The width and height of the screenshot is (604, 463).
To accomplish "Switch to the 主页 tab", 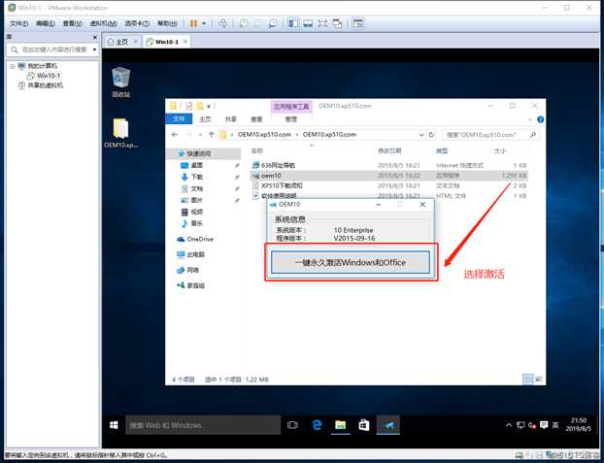I will (121, 42).
